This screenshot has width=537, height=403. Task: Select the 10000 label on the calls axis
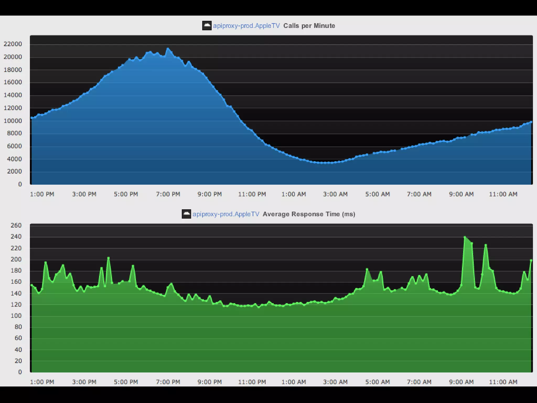13,121
